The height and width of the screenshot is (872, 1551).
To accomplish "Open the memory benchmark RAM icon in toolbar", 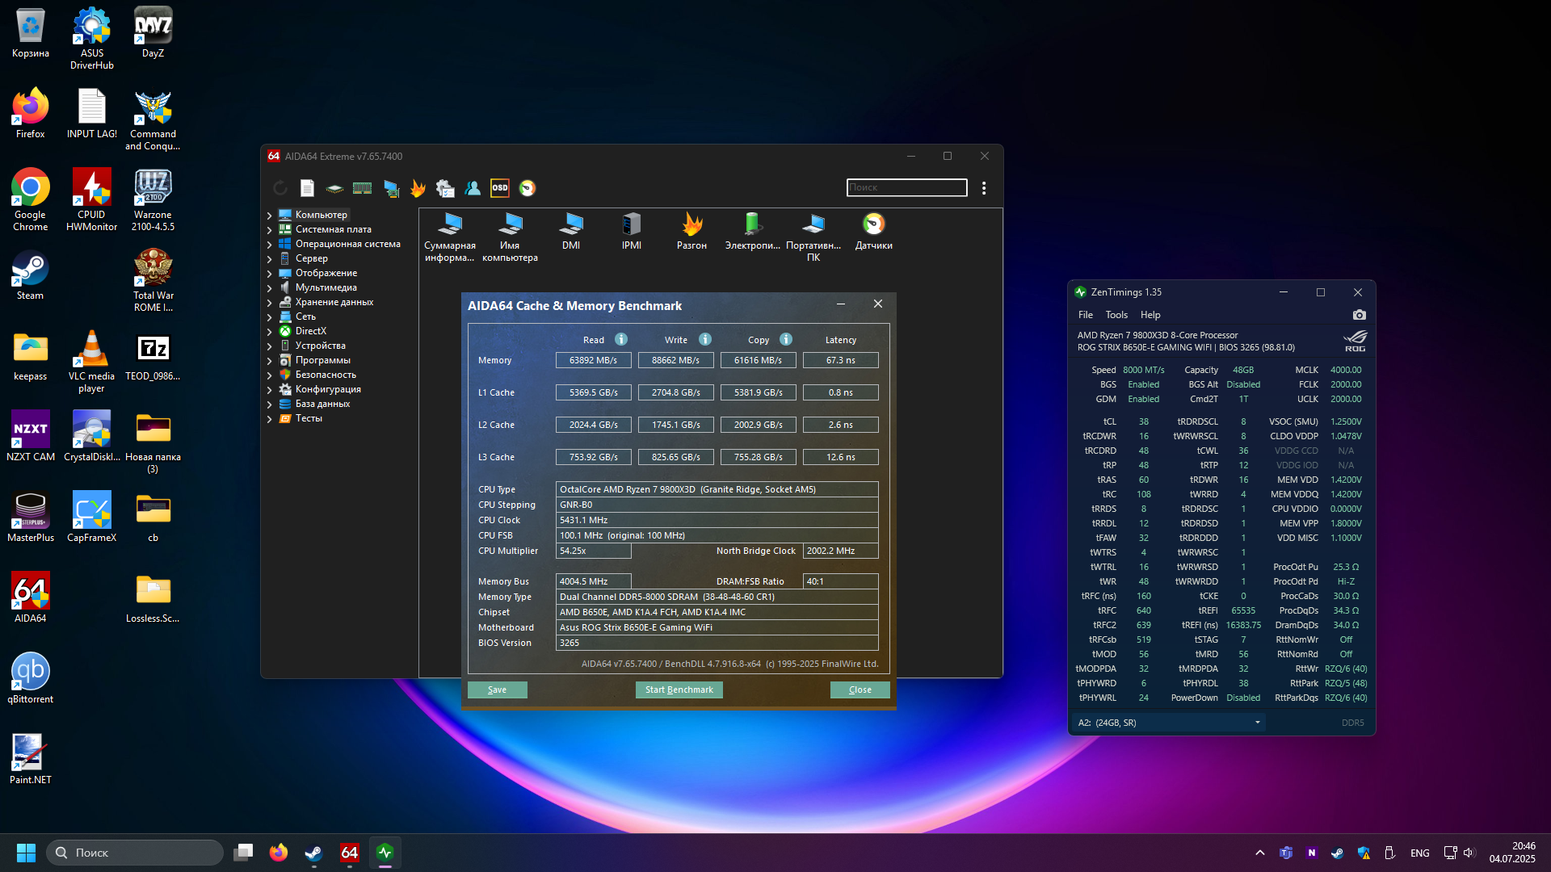I will click(x=362, y=188).
